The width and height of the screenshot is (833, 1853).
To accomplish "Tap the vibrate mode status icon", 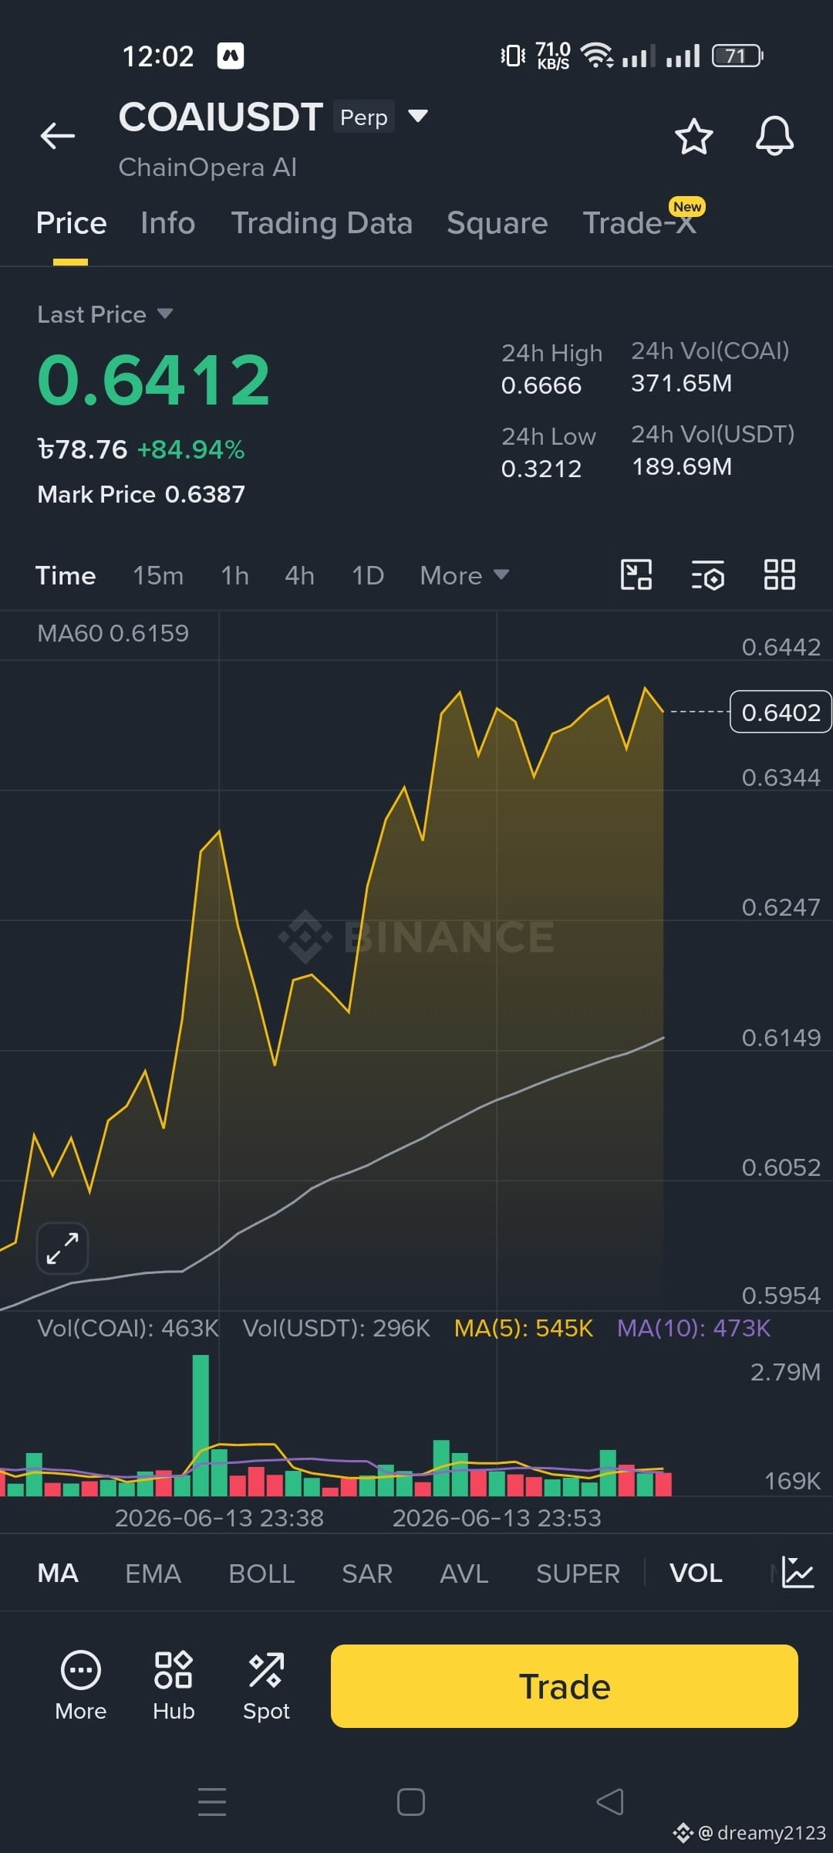I will 513,56.
